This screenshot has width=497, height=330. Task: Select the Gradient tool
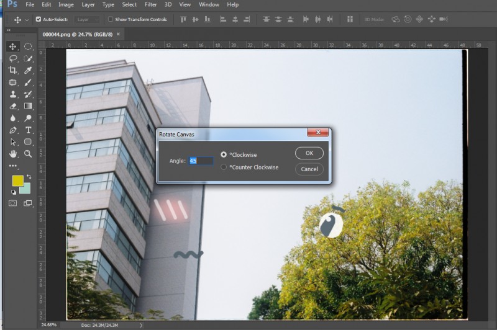(28, 106)
